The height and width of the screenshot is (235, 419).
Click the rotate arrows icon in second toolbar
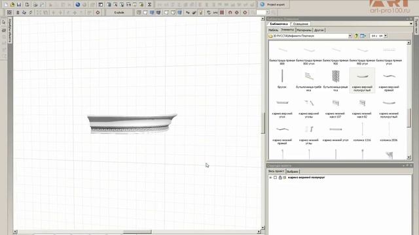click(209, 12)
